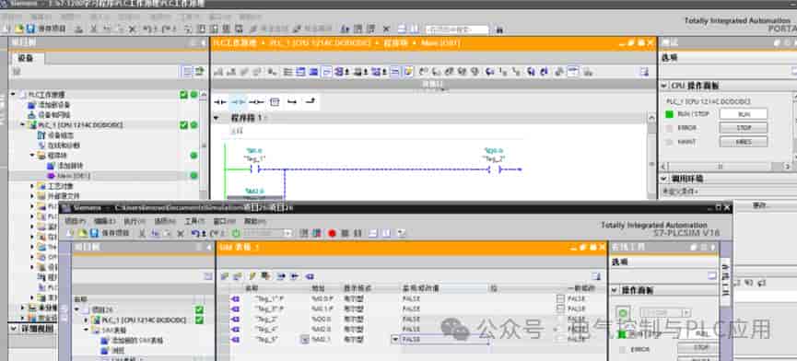Click the STOP button in CPU panel
This screenshot has height=361, width=797.
tap(744, 128)
